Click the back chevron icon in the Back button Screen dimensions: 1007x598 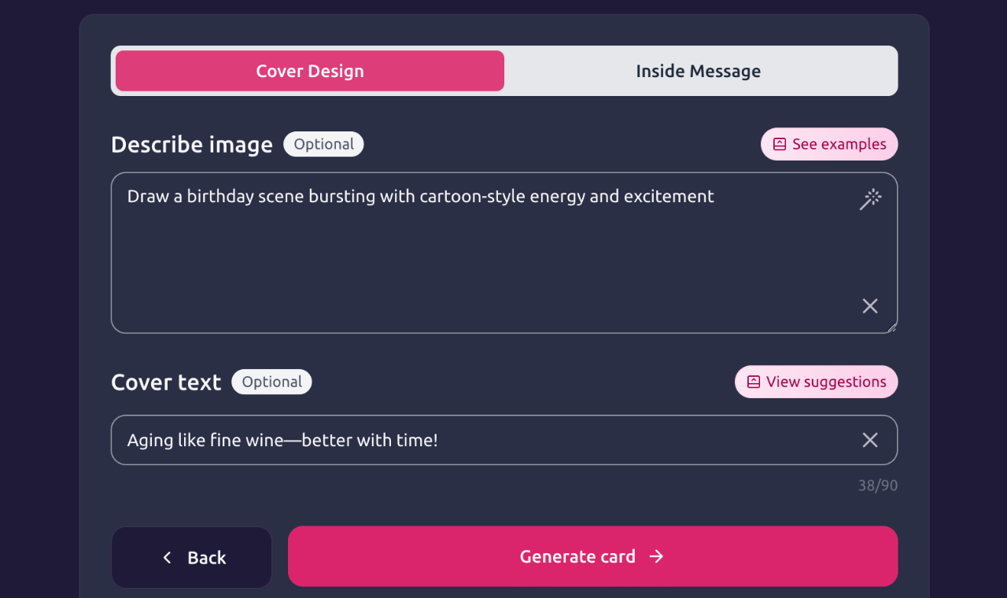167,556
